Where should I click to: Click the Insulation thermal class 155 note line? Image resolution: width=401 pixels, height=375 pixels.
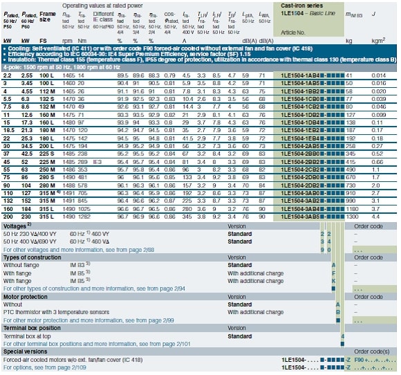200,60
